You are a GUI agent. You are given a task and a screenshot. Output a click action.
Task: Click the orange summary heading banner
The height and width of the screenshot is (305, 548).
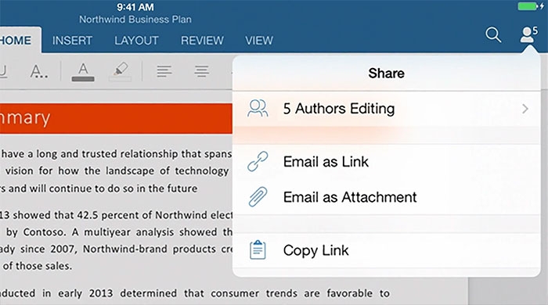116,118
